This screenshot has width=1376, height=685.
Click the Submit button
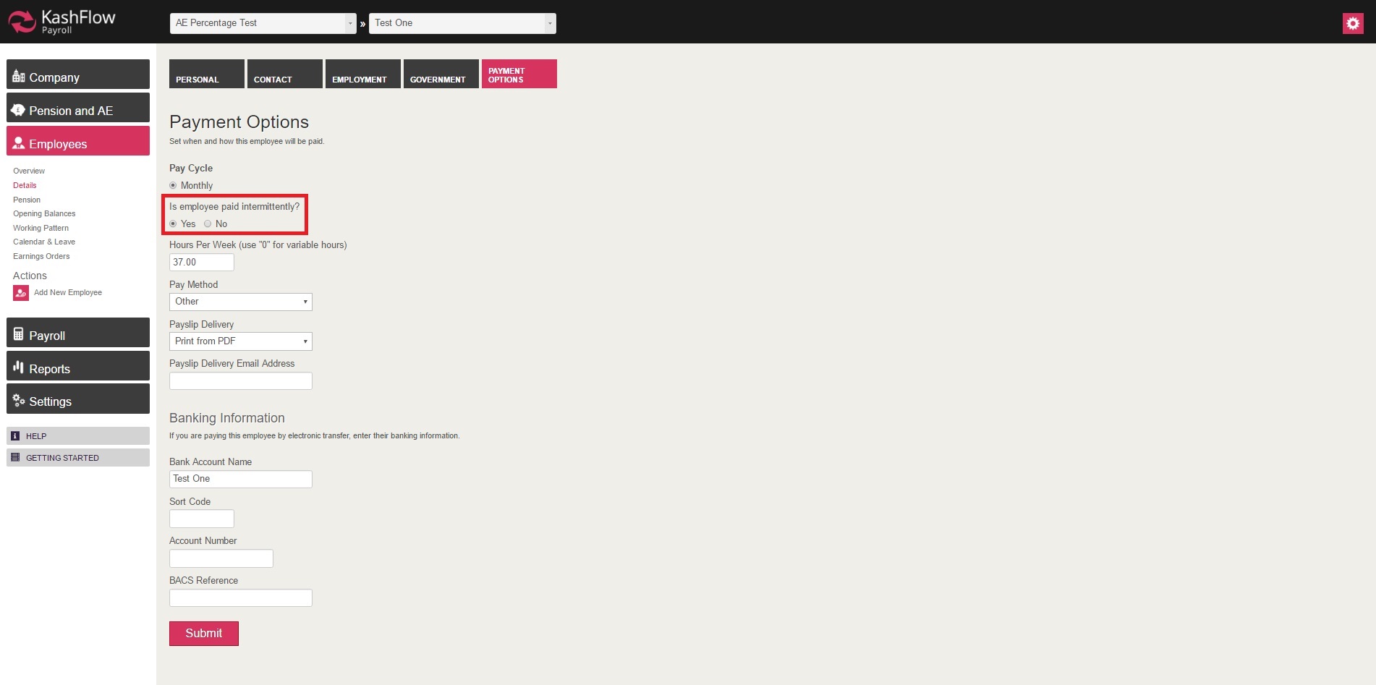point(203,634)
